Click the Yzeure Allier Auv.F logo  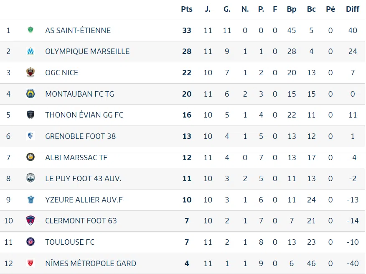tap(30, 200)
